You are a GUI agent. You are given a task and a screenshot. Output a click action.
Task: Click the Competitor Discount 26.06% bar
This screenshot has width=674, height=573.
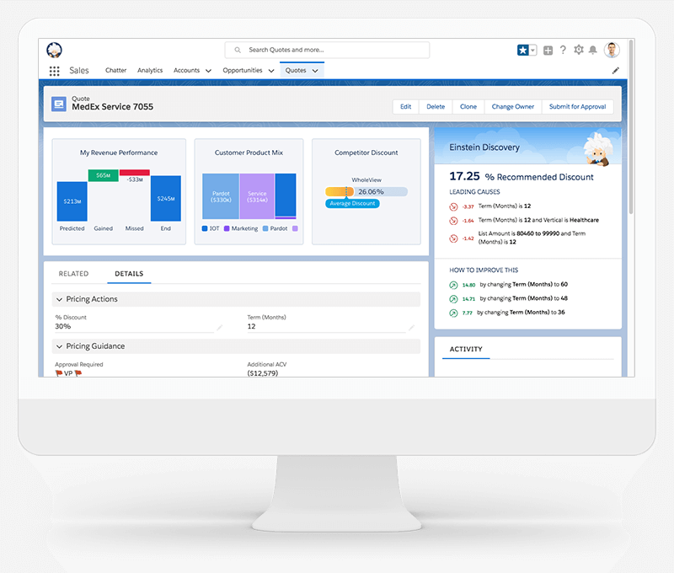(x=366, y=192)
